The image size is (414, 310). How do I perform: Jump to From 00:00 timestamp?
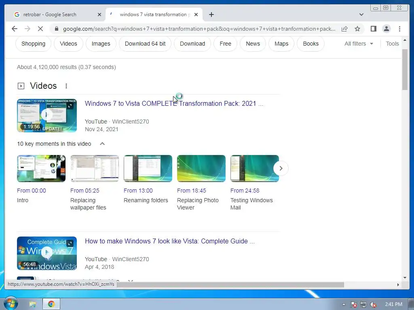(32, 191)
